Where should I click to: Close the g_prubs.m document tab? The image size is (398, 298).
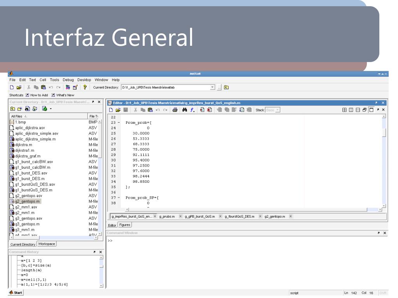tap(180, 217)
